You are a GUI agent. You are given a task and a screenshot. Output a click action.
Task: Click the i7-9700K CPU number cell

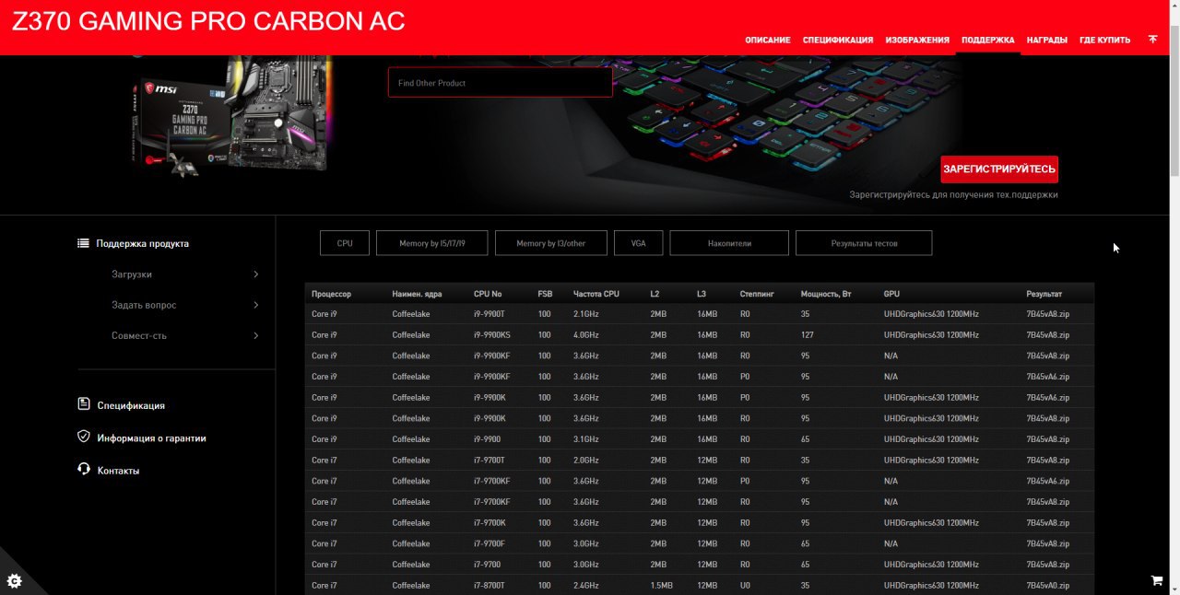489,523
